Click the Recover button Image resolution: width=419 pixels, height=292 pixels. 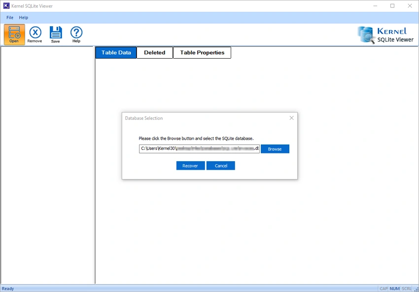191,166
